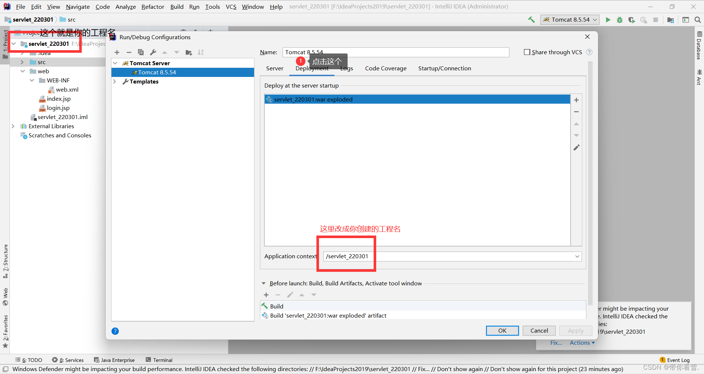704x374 pixels.
Task: Collapse Tomcat Server configuration group
Action: [115, 63]
